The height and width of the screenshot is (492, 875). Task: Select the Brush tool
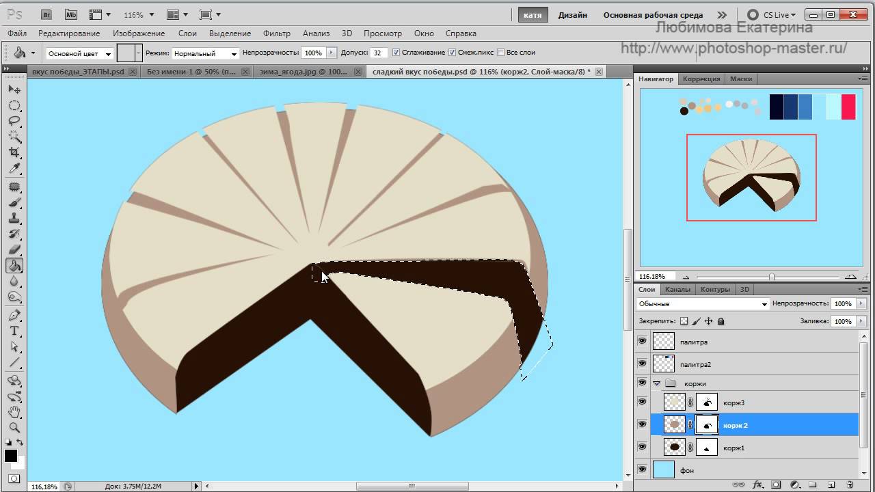coord(14,202)
